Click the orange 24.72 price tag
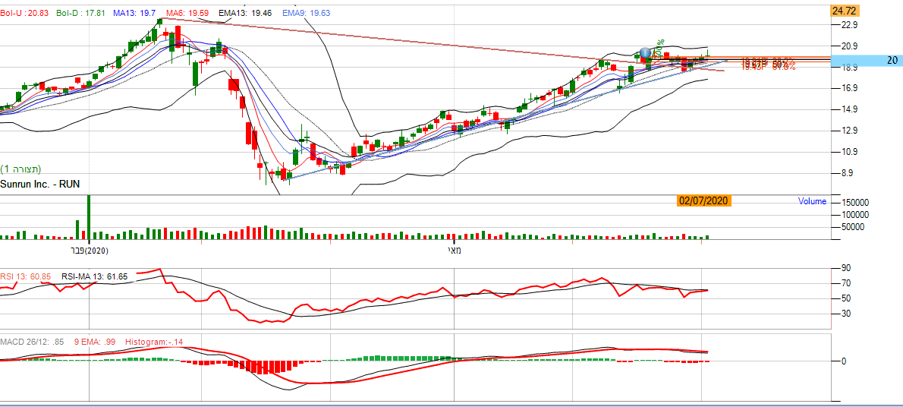 844,11
